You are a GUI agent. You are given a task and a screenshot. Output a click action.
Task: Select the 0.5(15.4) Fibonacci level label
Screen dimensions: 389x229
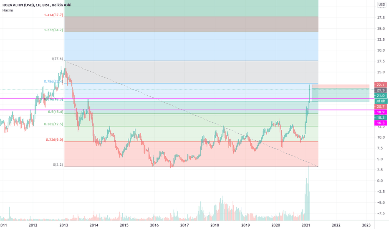click(x=56, y=112)
